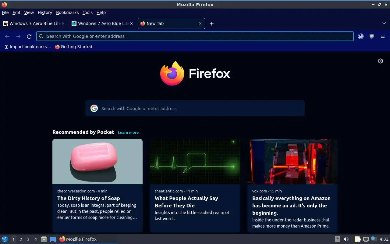Open The Dirty History of Soap article
Screen dimensions: 390x244
pyautogui.click(x=88, y=198)
